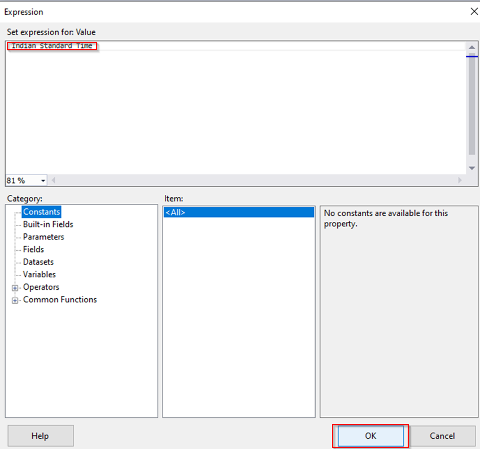Image resolution: width=480 pixels, height=449 pixels.
Task: Select the <All> item in Item list
Action: click(x=239, y=212)
